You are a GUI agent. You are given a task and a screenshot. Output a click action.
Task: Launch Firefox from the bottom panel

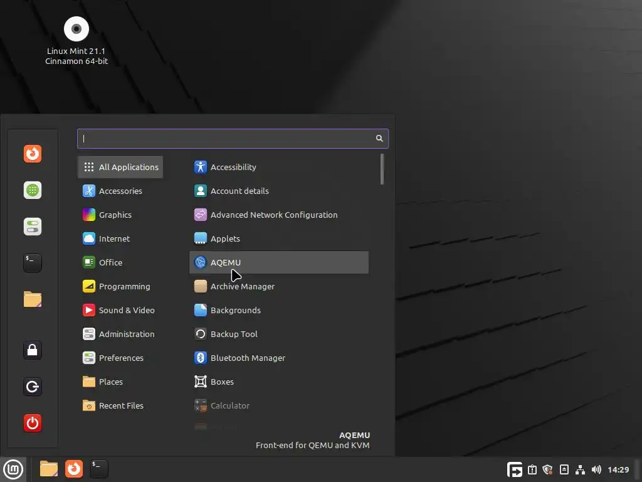[x=74, y=469]
